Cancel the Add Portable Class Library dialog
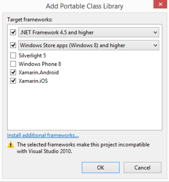 click(142, 167)
